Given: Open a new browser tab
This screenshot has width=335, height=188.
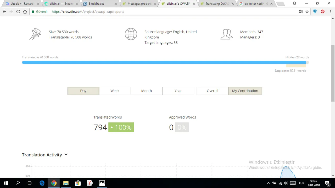Looking at the screenshot, I should pos(280,4).
